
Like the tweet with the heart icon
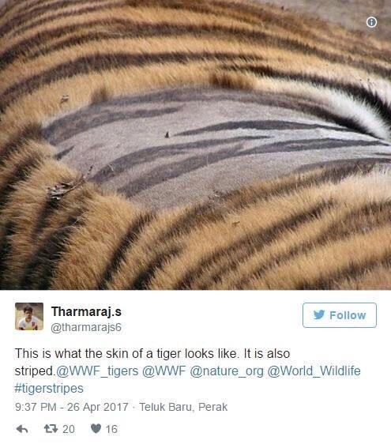click(96, 429)
